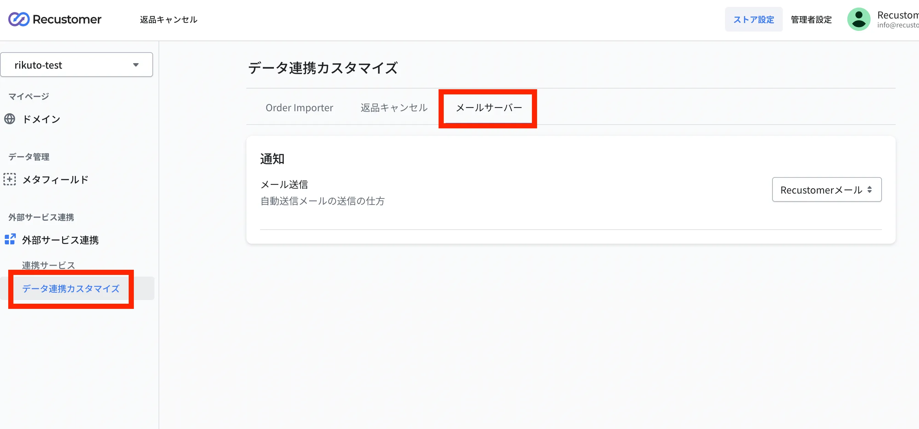The height and width of the screenshot is (429, 919).
Task: Click the マイページ section label
Action: pos(28,96)
